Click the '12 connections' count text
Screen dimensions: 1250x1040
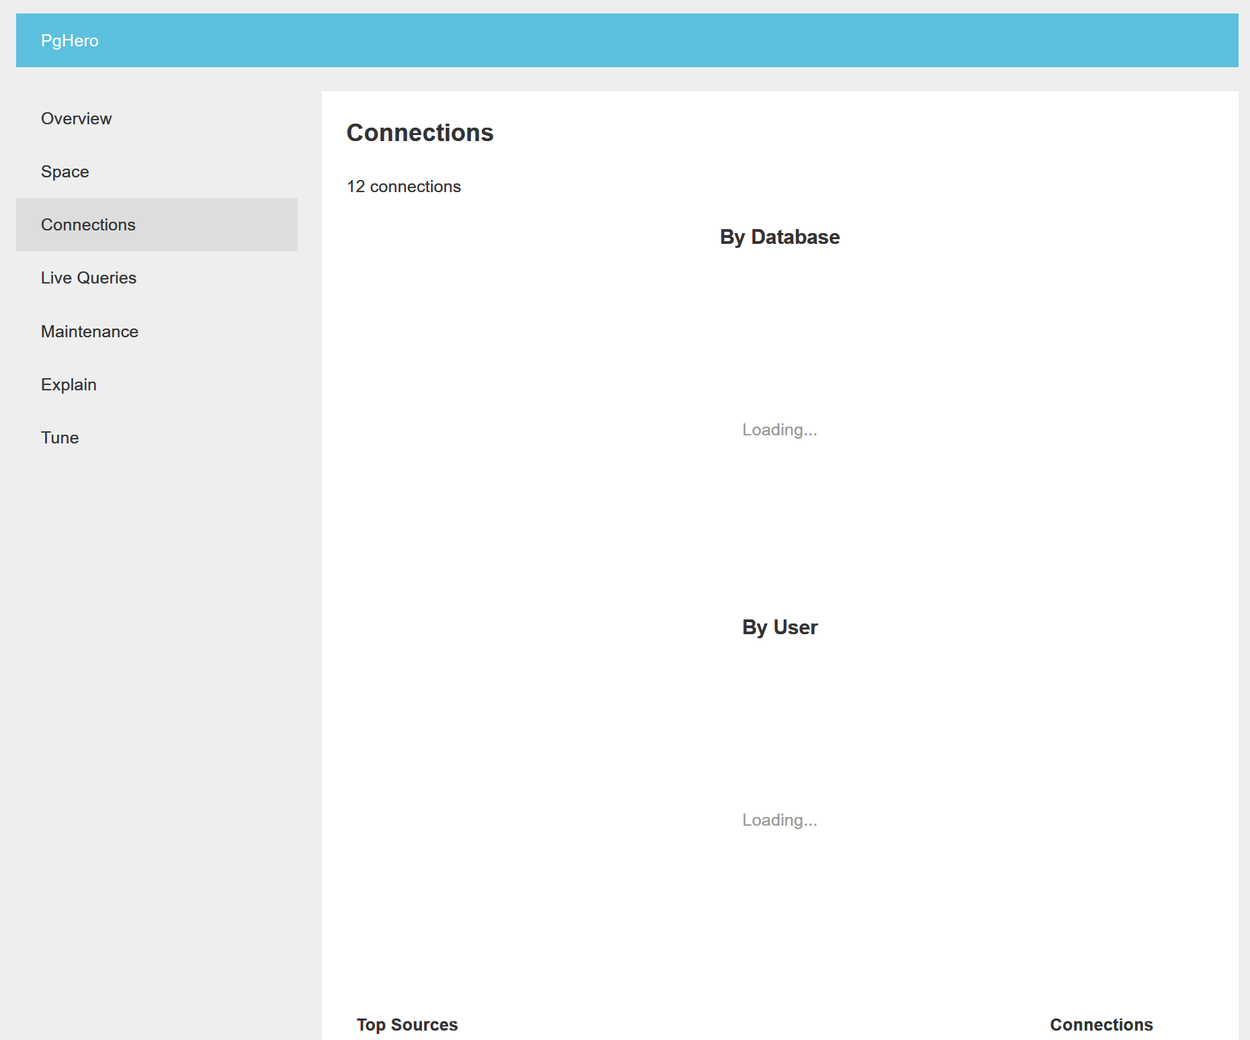pos(404,186)
